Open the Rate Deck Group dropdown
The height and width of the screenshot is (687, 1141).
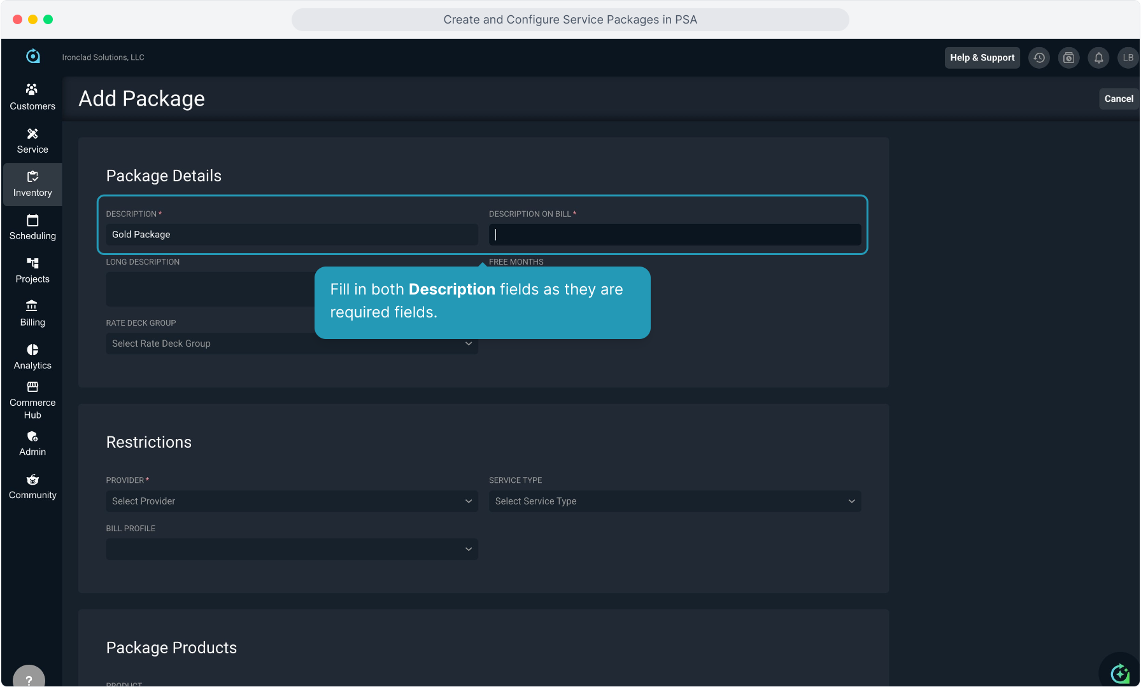click(x=292, y=343)
